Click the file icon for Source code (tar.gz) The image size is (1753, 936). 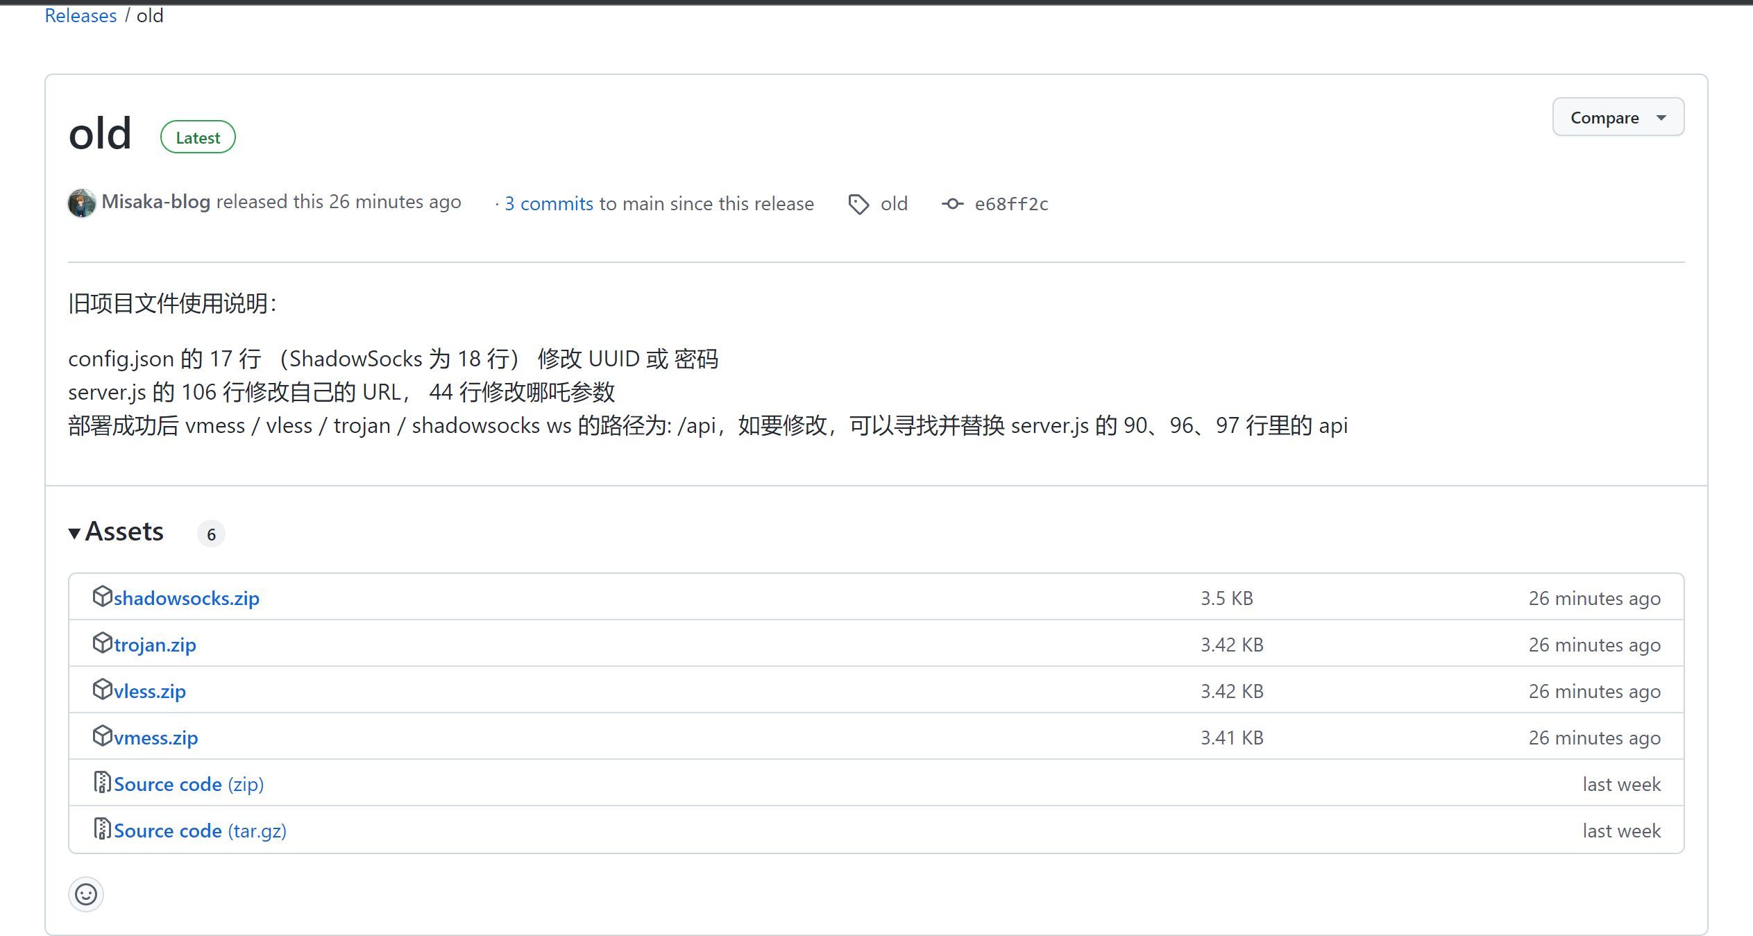click(102, 828)
